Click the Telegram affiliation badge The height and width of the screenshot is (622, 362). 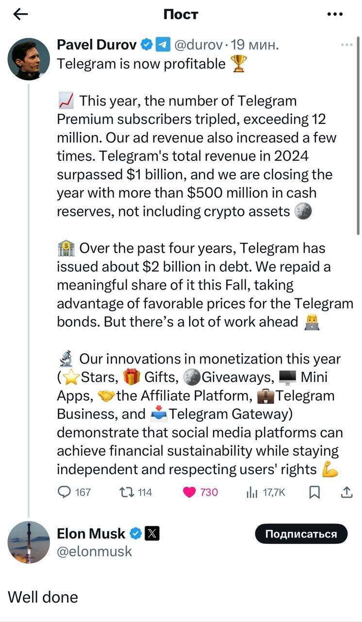(x=163, y=45)
